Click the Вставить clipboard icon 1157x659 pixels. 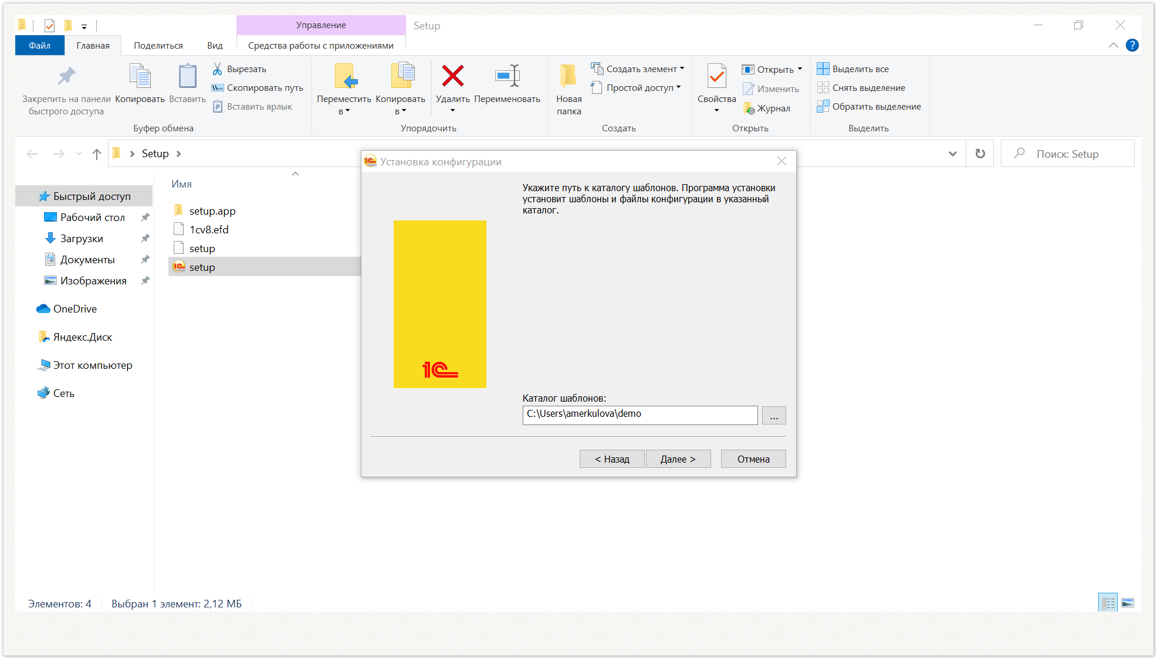(187, 76)
